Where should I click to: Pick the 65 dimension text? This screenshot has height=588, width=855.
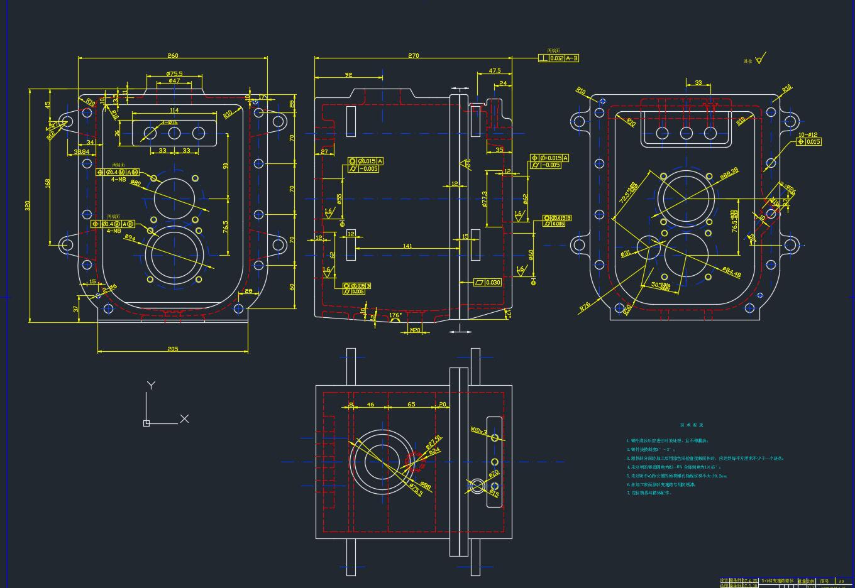click(x=411, y=405)
